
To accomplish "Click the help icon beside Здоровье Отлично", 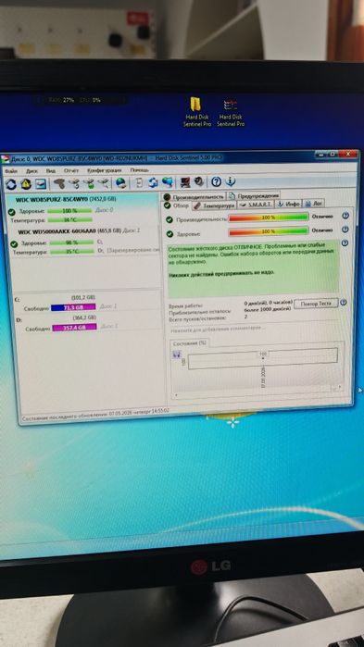I will (x=345, y=230).
